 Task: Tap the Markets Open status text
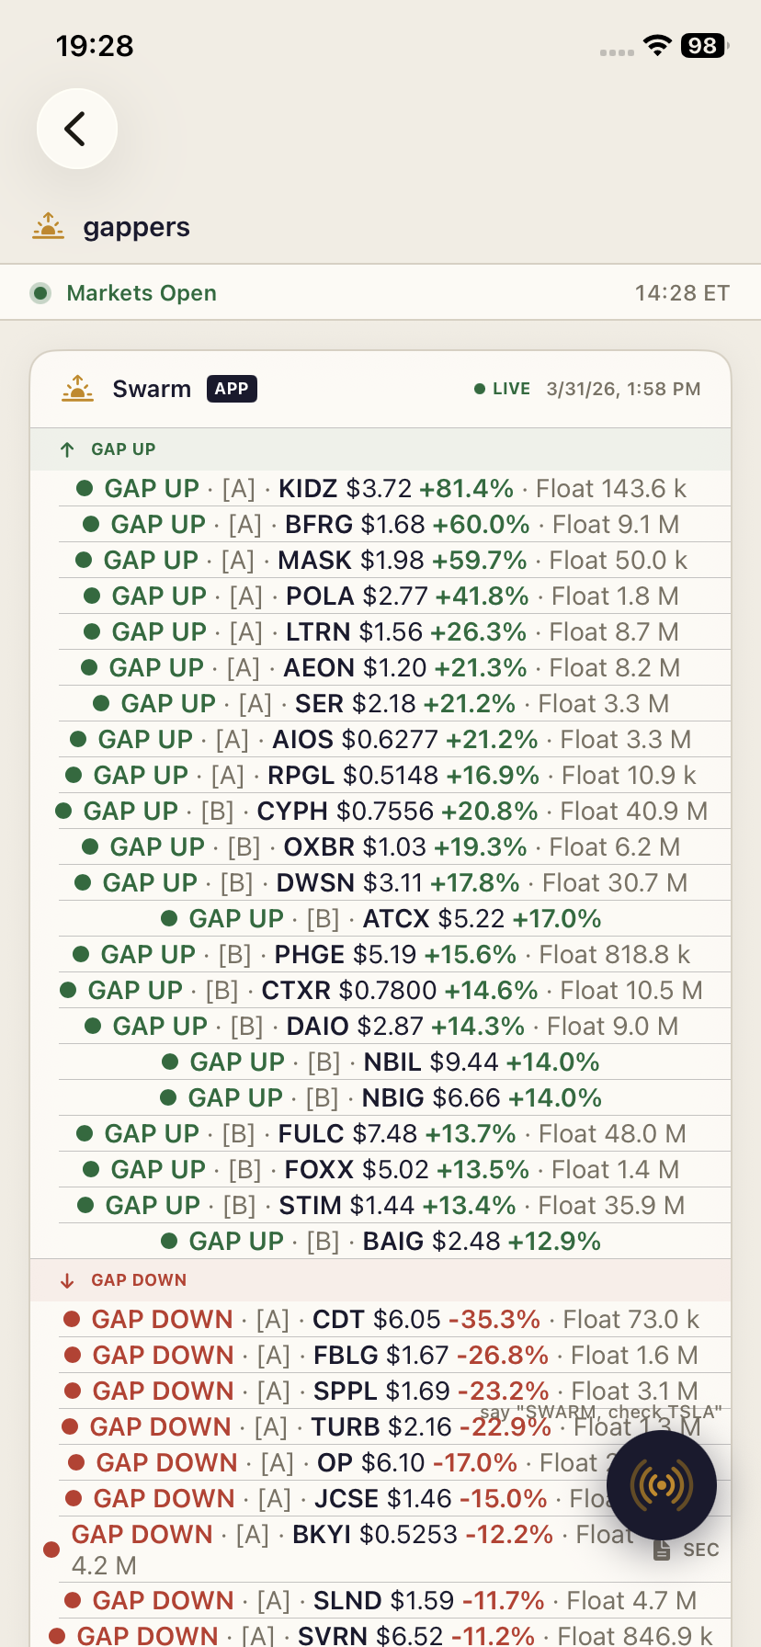pyautogui.click(x=142, y=293)
